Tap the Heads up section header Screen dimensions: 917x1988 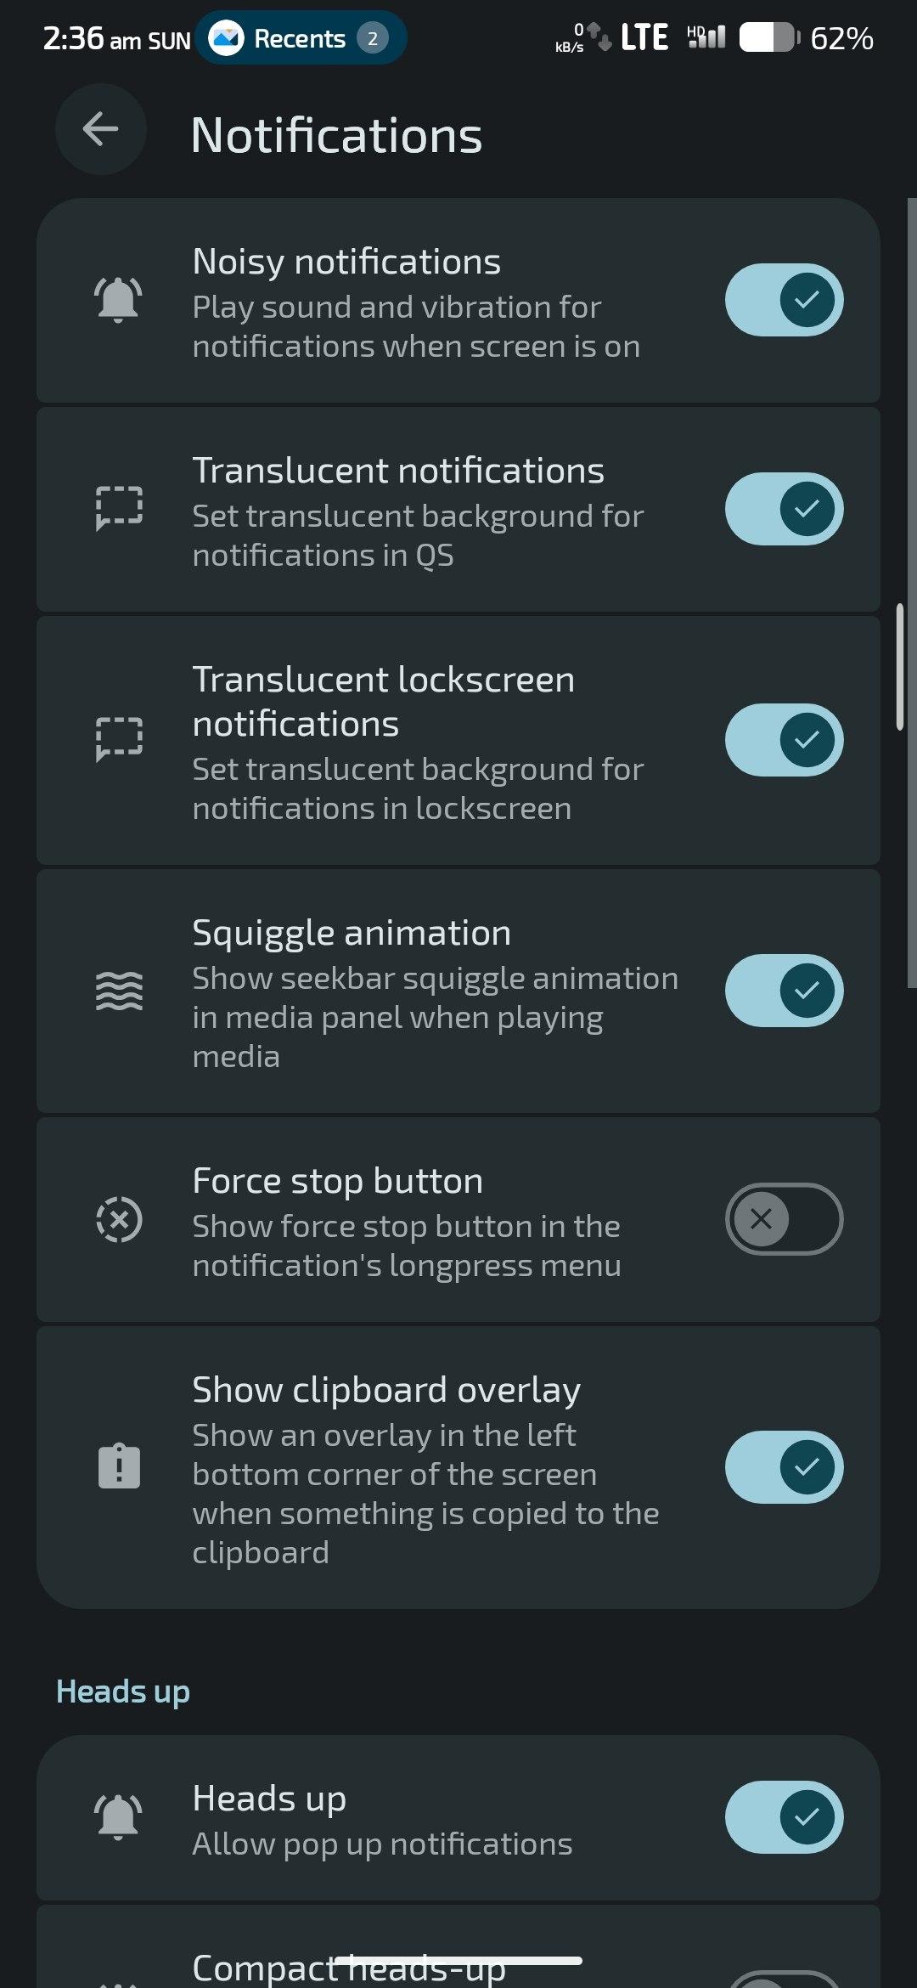[x=123, y=1691]
